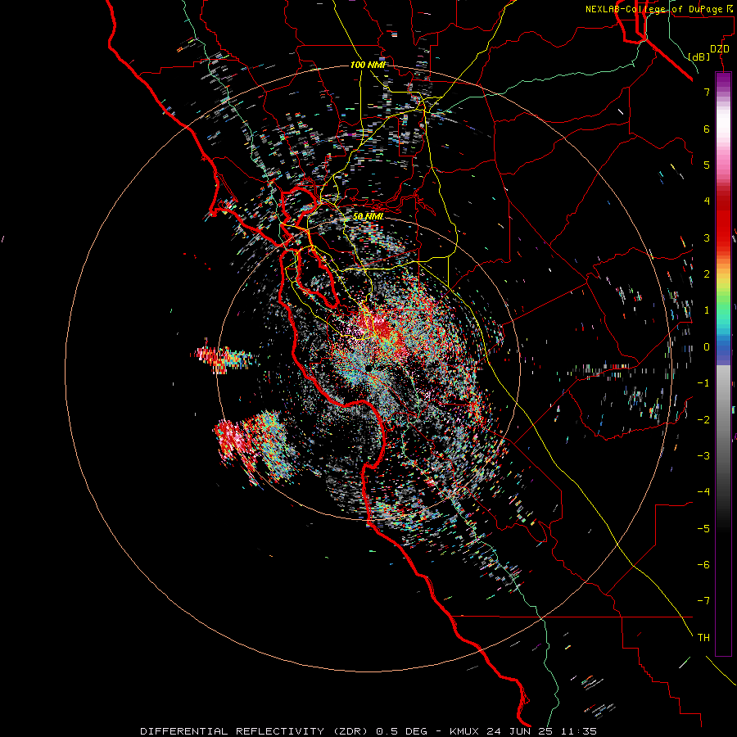Click the -4 value on the scale
The height and width of the screenshot is (737, 737).
[703, 492]
